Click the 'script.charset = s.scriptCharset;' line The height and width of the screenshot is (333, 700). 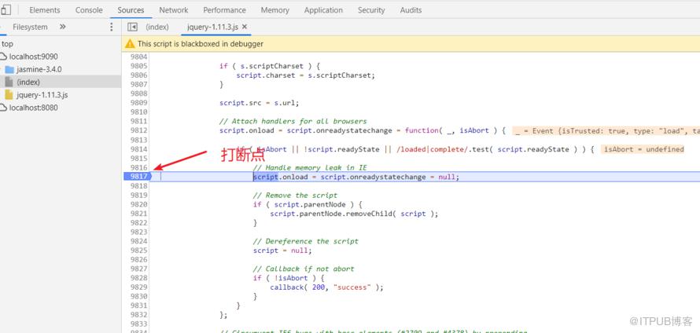[x=306, y=75]
